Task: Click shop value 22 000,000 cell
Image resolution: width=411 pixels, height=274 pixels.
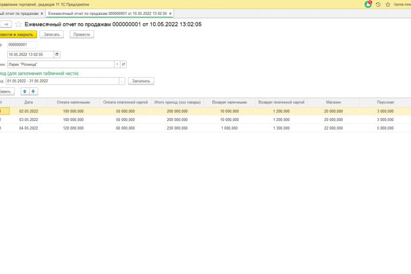Action: [x=333, y=128]
